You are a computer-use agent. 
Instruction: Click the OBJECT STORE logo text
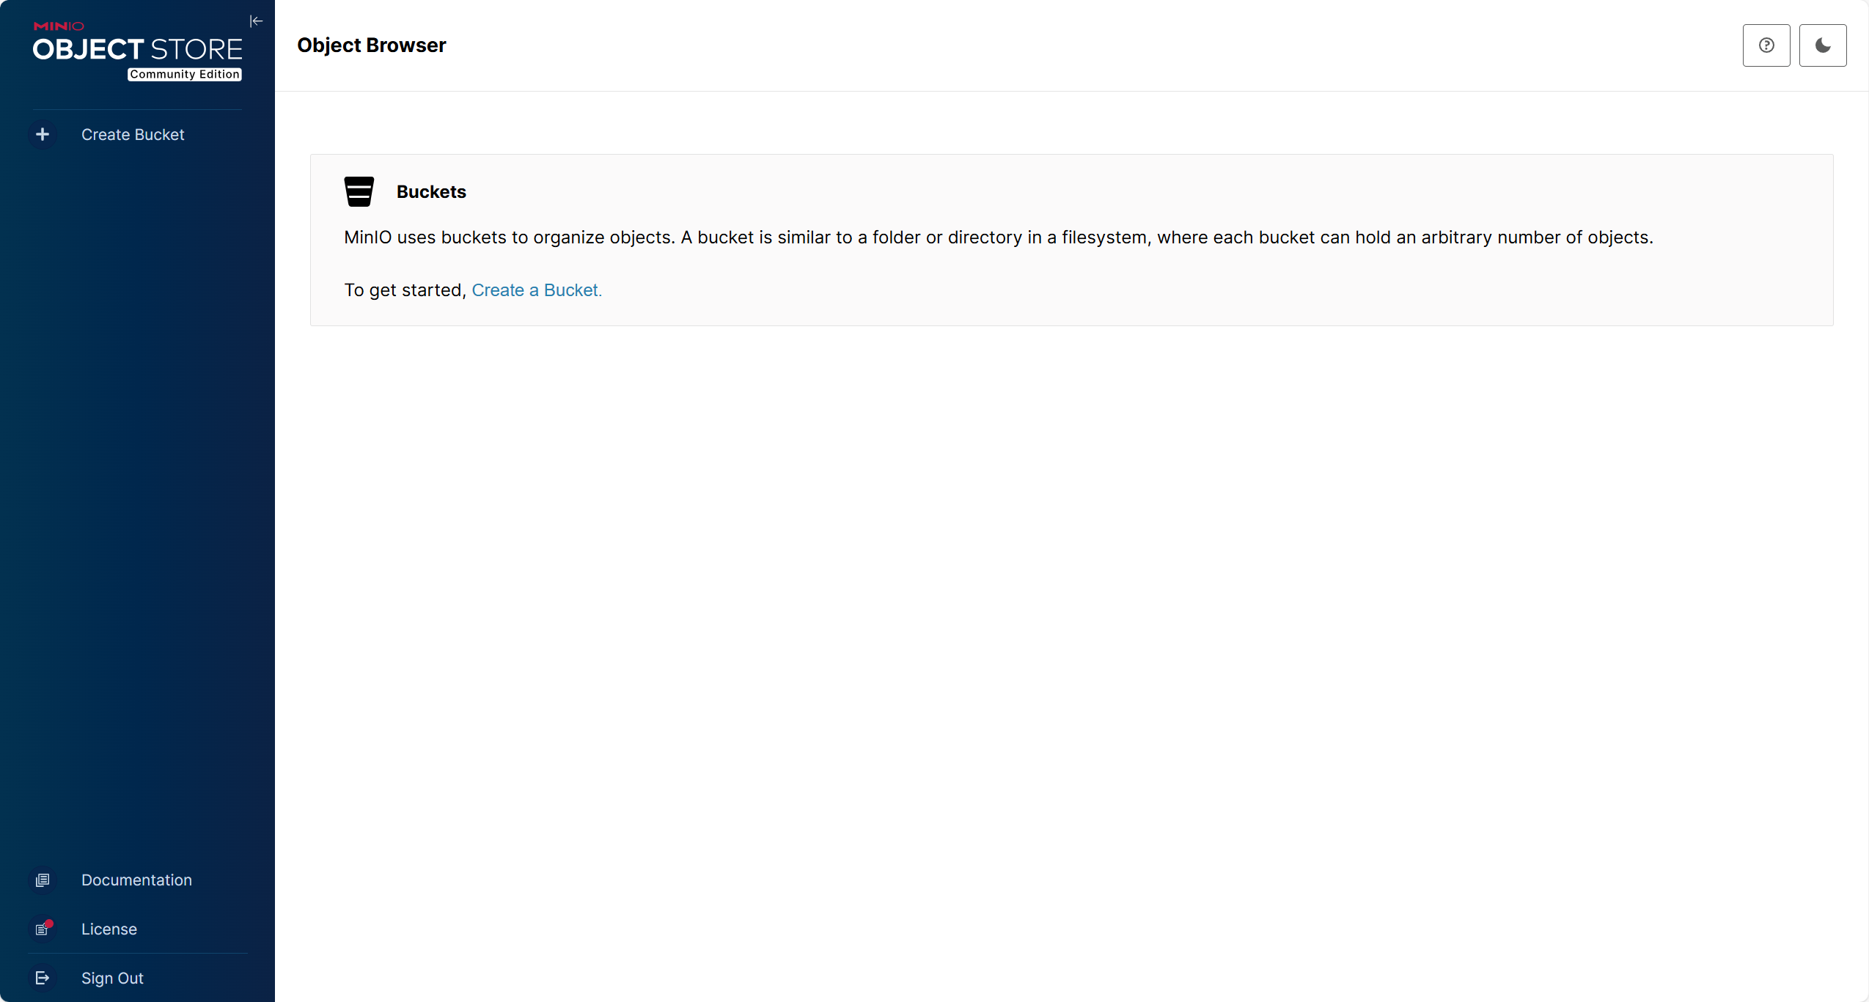(x=137, y=50)
